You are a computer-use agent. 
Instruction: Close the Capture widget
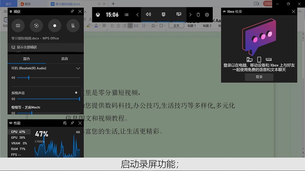tap(80, 11)
